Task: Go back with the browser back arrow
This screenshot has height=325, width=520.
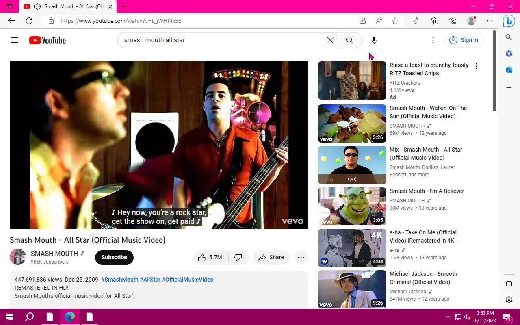Action: (11, 21)
